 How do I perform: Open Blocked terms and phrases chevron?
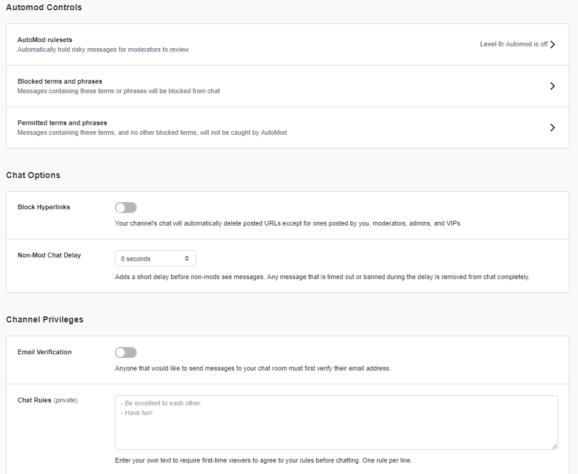pyautogui.click(x=552, y=86)
